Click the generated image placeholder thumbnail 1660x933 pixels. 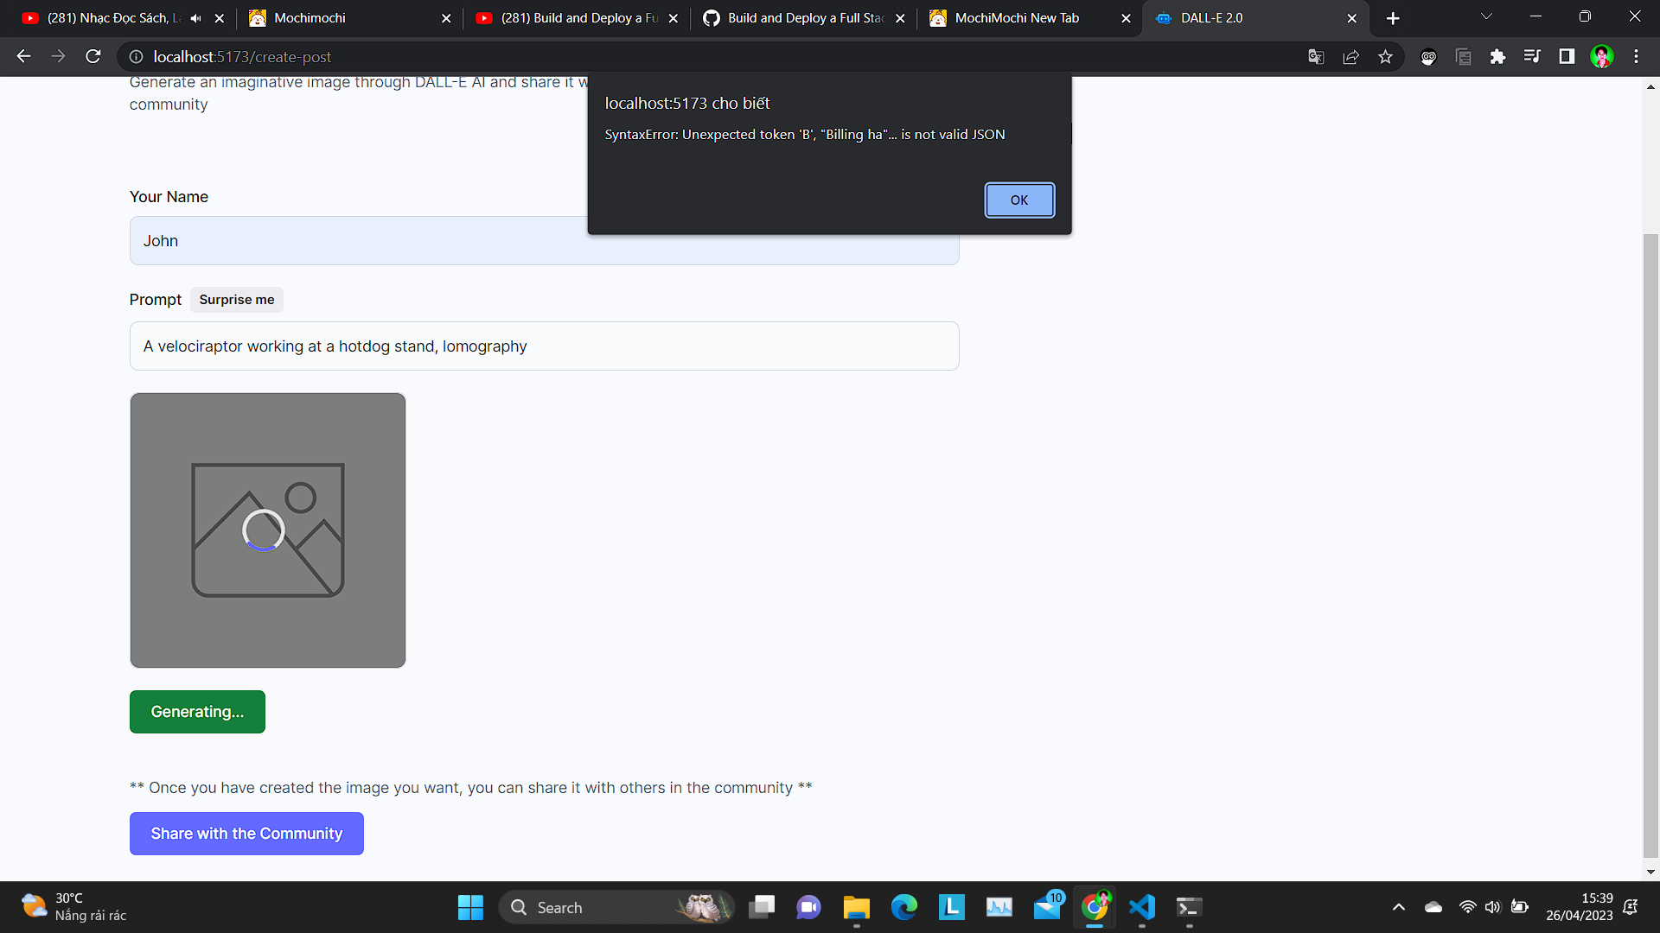pos(267,530)
